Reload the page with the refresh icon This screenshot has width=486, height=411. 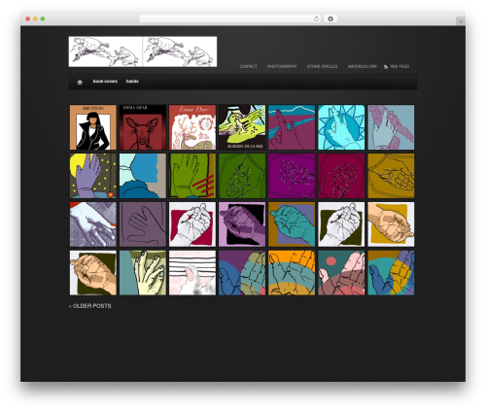click(316, 18)
